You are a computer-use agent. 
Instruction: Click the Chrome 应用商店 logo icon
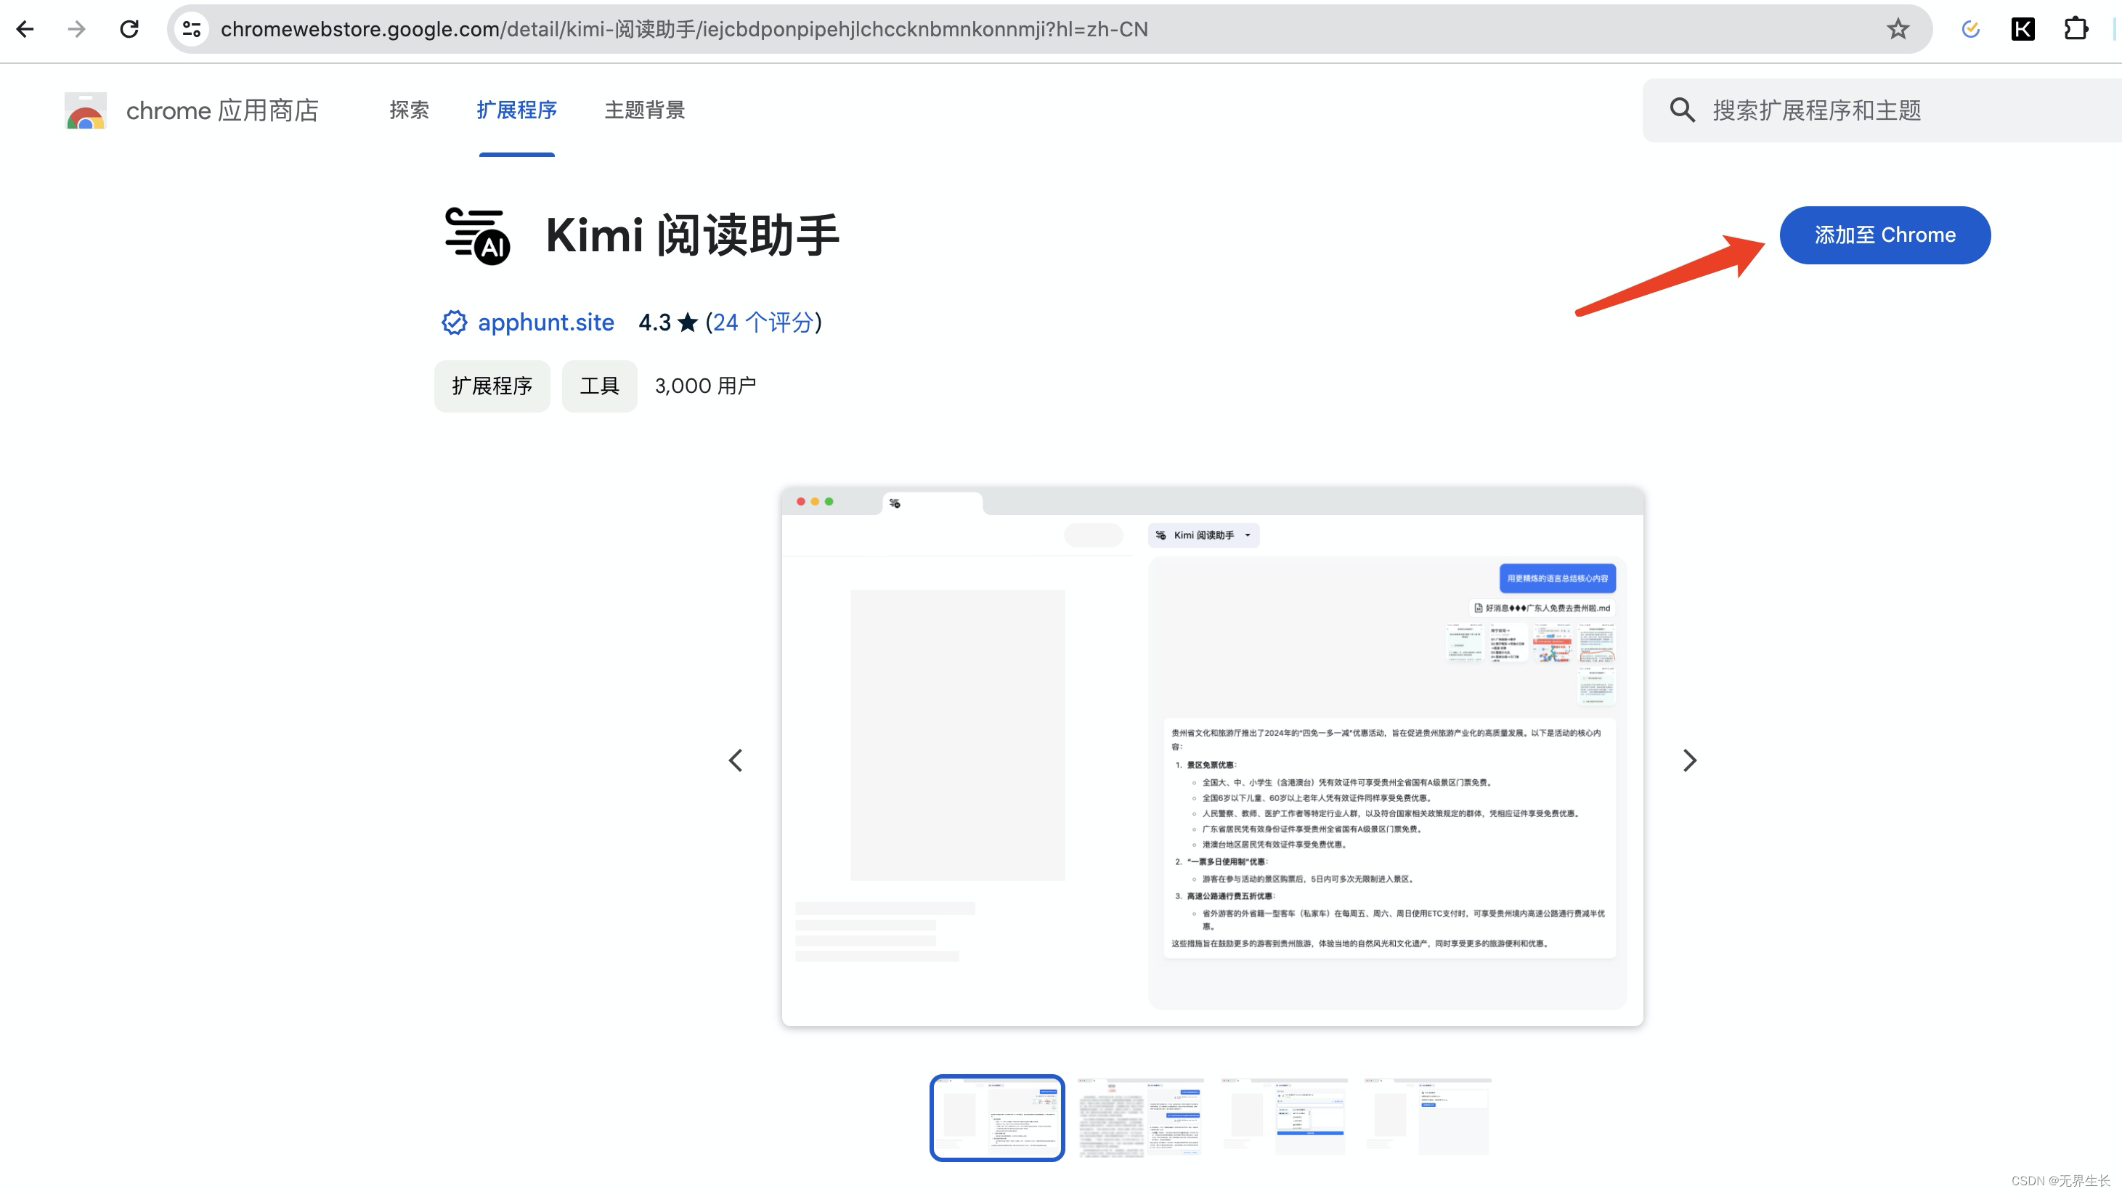pos(84,110)
